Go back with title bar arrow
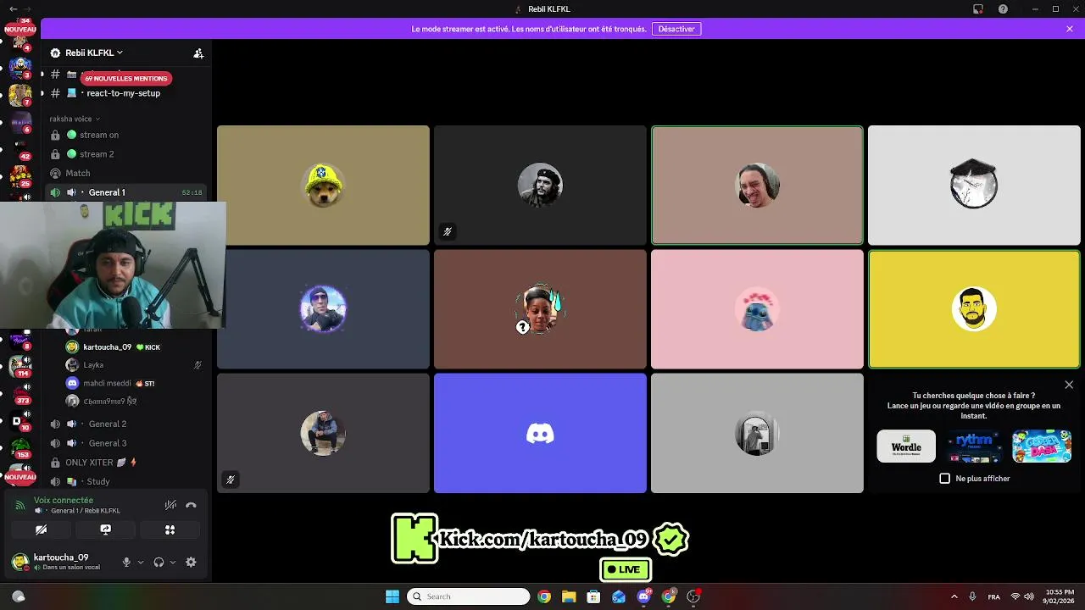This screenshot has height=610, width=1085. click(x=13, y=9)
